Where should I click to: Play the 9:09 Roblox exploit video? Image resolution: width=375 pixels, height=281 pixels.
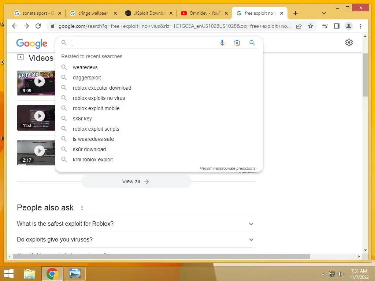point(36,83)
